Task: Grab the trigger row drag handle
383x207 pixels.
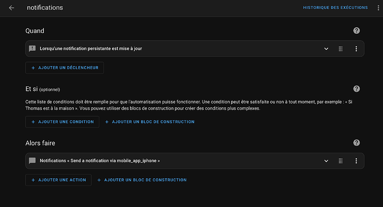Action: click(340, 49)
